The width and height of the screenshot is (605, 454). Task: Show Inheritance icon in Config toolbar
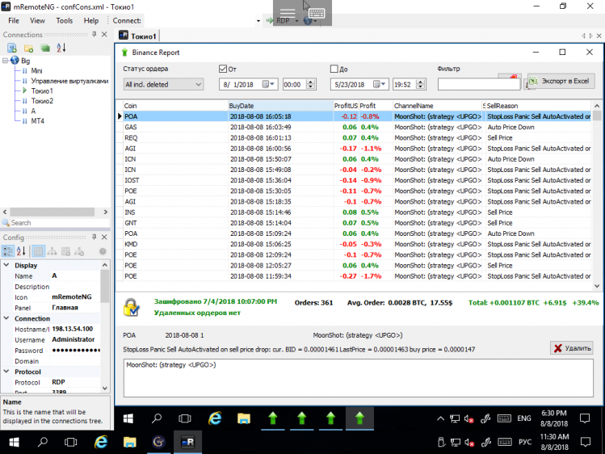click(x=52, y=251)
